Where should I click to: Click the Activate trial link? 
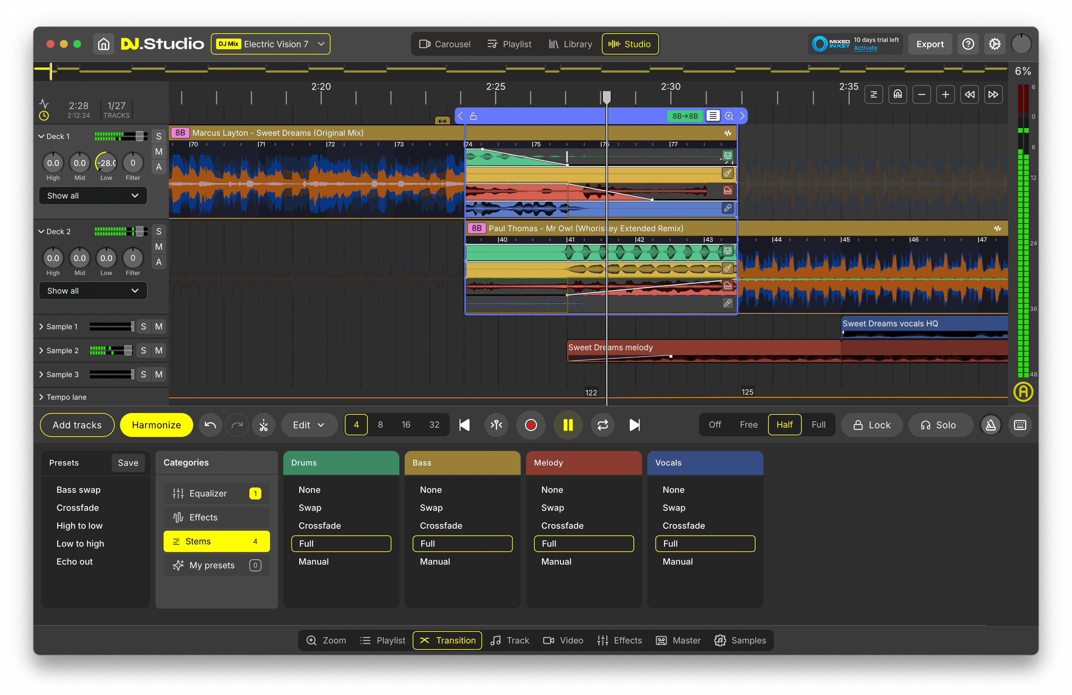click(x=865, y=48)
